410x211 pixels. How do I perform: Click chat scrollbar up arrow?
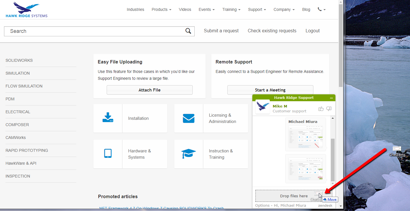click(x=333, y=118)
